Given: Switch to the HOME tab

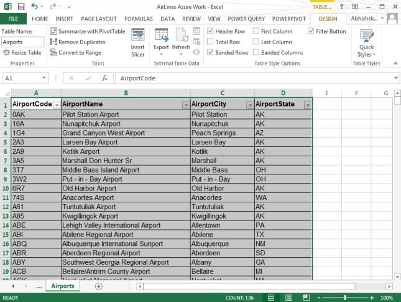Looking at the screenshot, I should pyautogui.click(x=40, y=19).
